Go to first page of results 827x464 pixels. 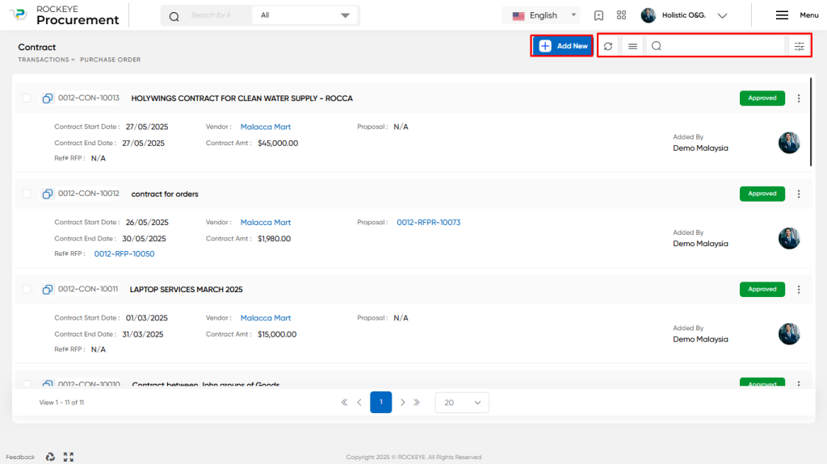coord(344,403)
